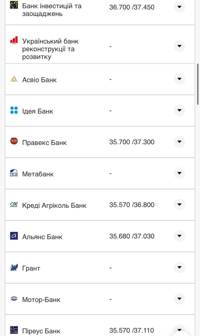This screenshot has height=336, width=200.
Task: Expand Креді Агріколь Банк rate details
Action: [179, 204]
